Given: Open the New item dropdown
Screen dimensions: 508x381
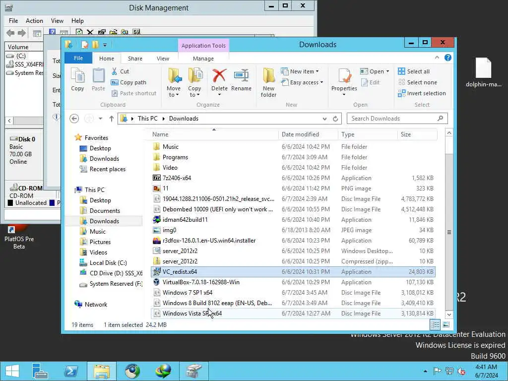Looking at the screenshot, I should (x=300, y=71).
